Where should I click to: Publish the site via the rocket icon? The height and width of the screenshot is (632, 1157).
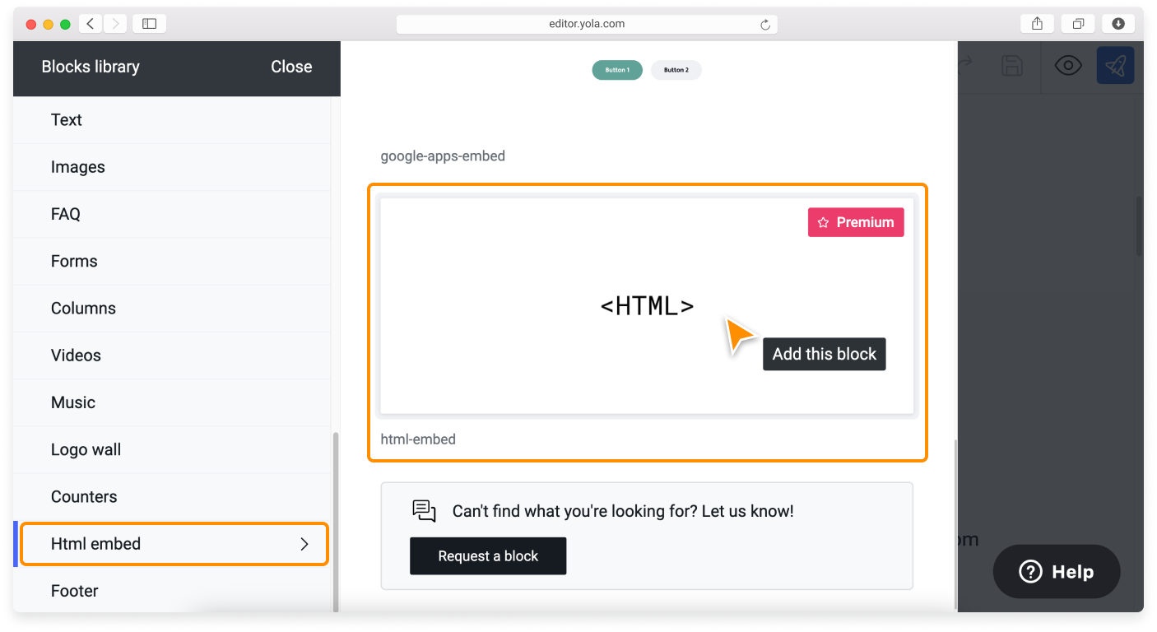coord(1115,66)
